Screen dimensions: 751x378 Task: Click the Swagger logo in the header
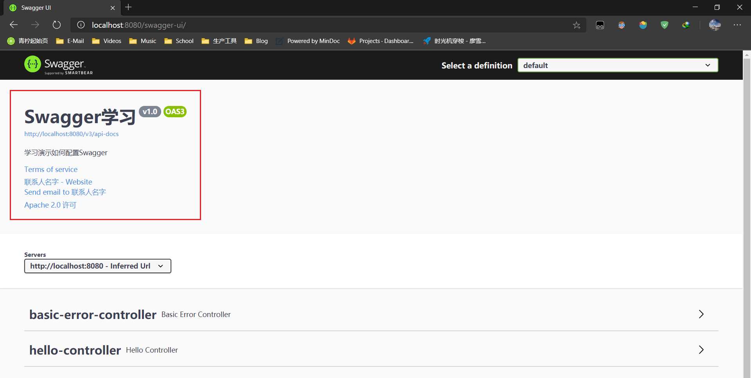(59, 64)
